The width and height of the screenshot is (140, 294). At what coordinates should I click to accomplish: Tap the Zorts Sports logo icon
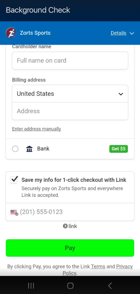pyautogui.click(x=11, y=33)
